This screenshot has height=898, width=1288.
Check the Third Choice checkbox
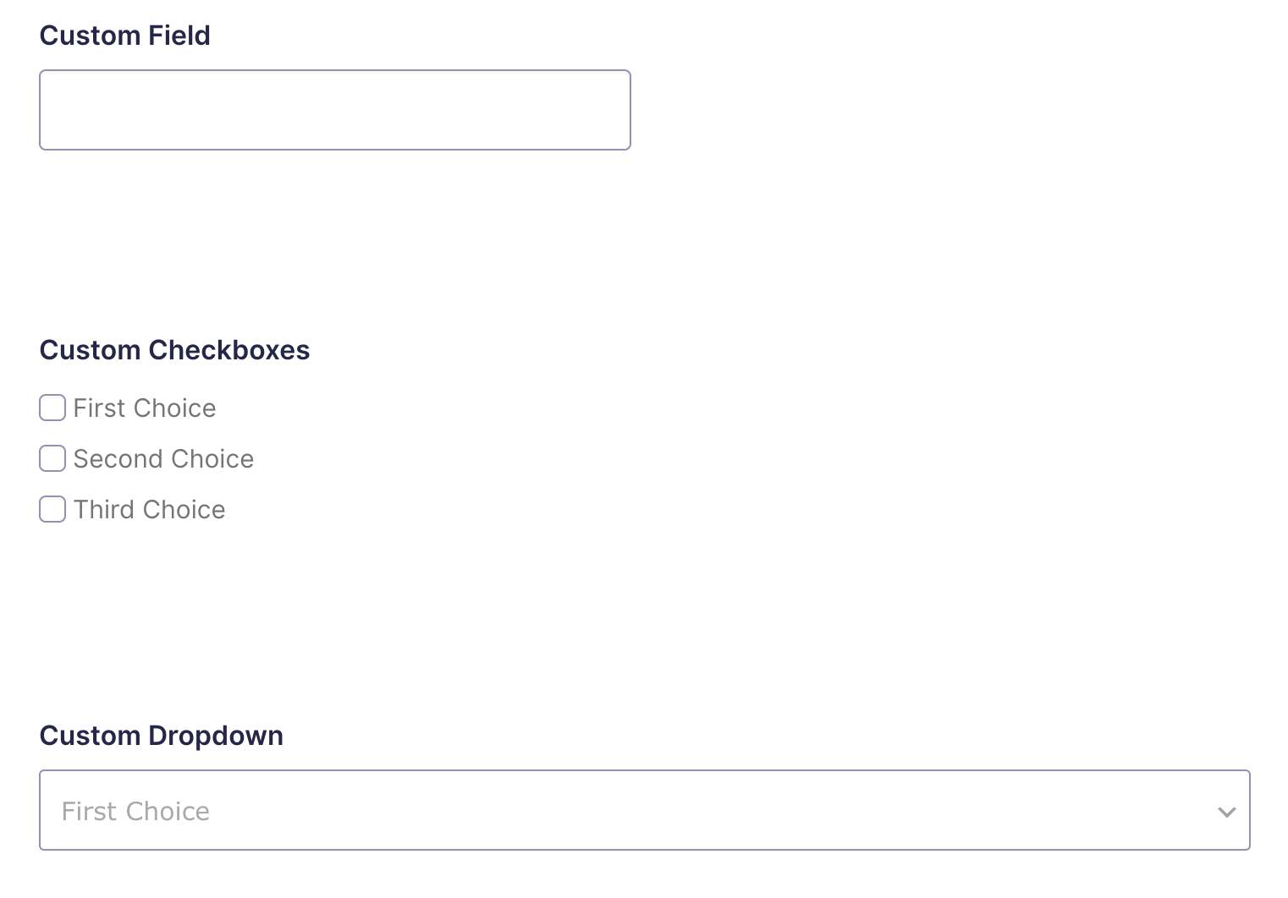[52, 509]
